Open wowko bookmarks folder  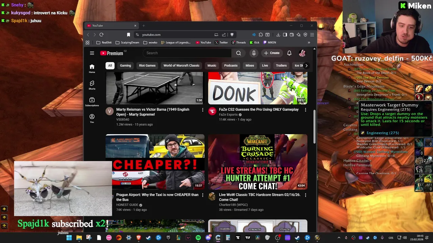pyautogui.click(x=150, y=43)
